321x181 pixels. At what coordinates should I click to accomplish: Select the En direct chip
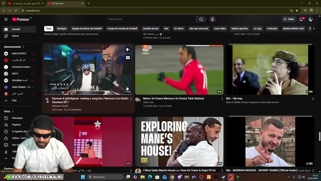click(x=179, y=29)
